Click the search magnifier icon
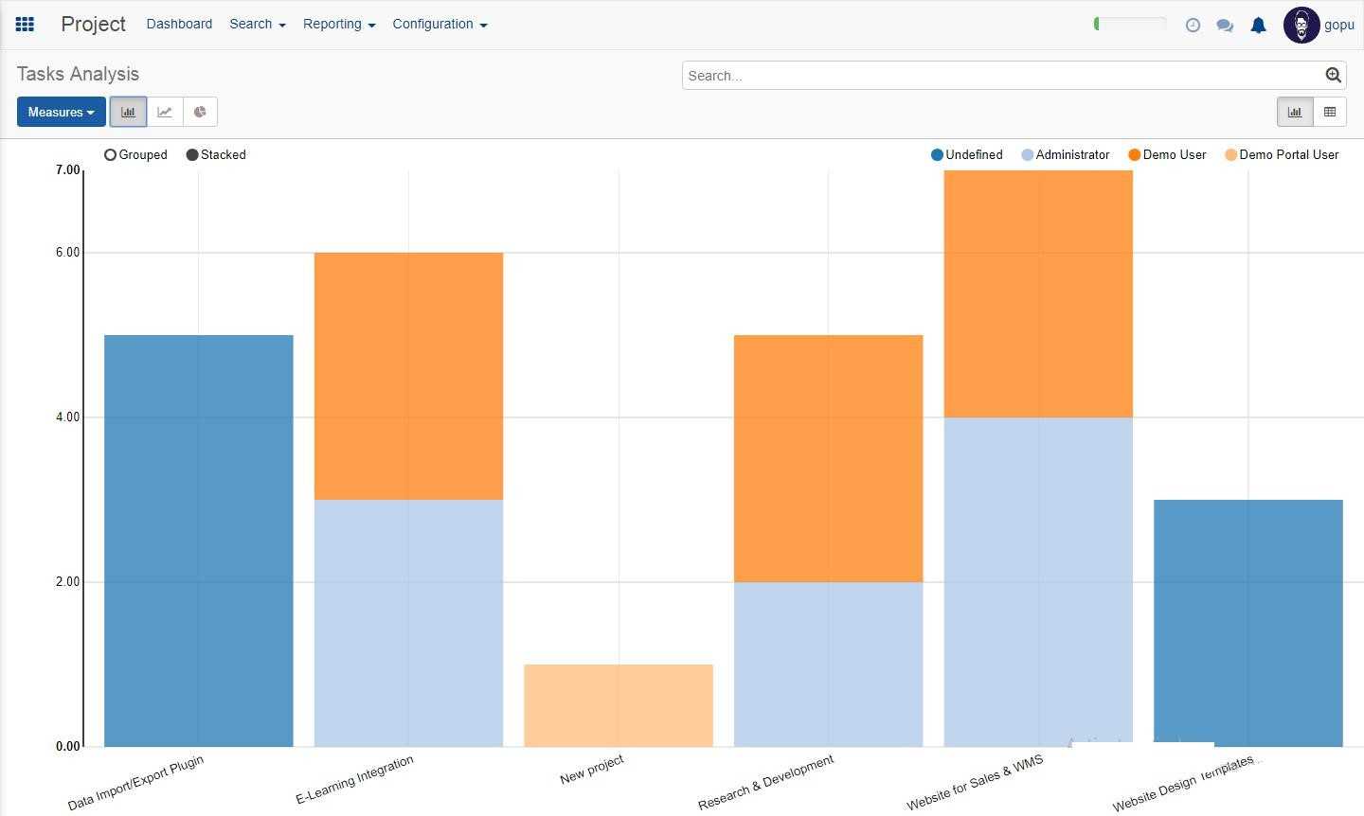Image resolution: width=1364 pixels, height=816 pixels. (x=1333, y=76)
